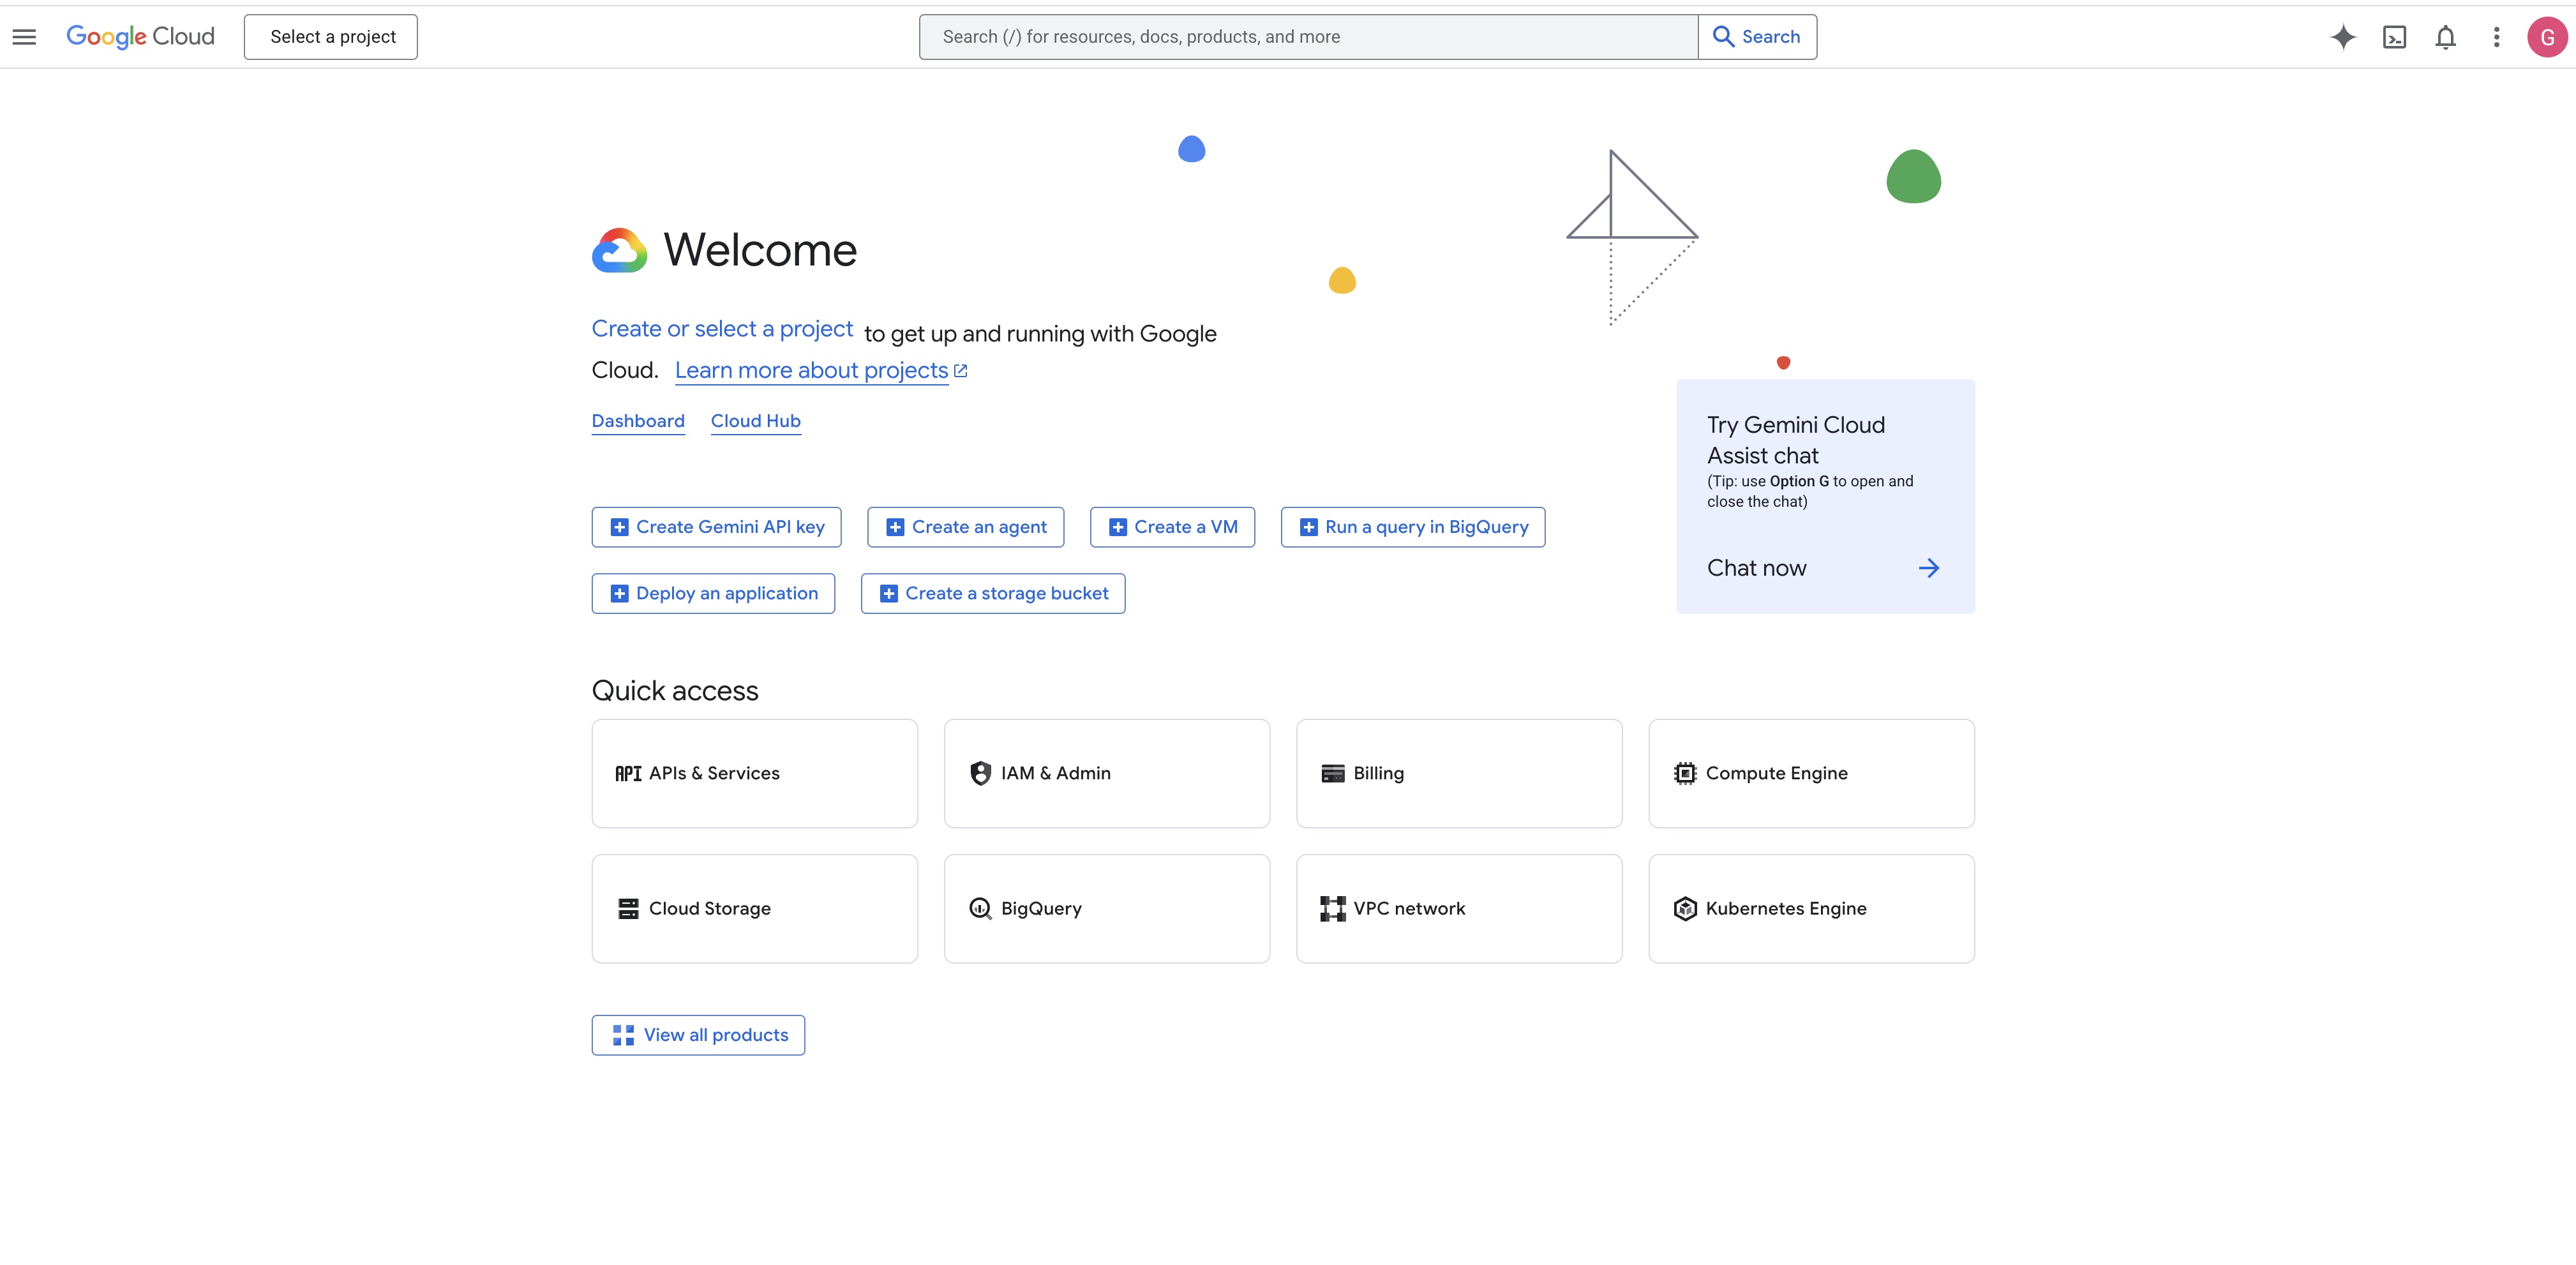Click the external link icon beside Learn more
Image resolution: width=2576 pixels, height=1265 pixels.
point(960,371)
